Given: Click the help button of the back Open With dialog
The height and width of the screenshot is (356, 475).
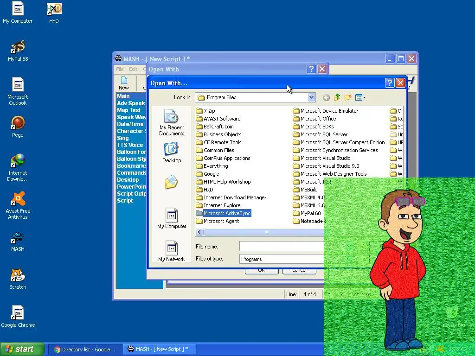Looking at the screenshot, I should tap(311, 69).
